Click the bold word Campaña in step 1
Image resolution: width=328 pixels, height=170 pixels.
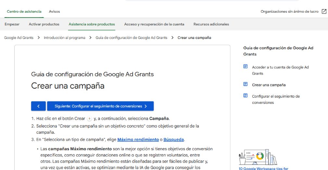click(159, 118)
